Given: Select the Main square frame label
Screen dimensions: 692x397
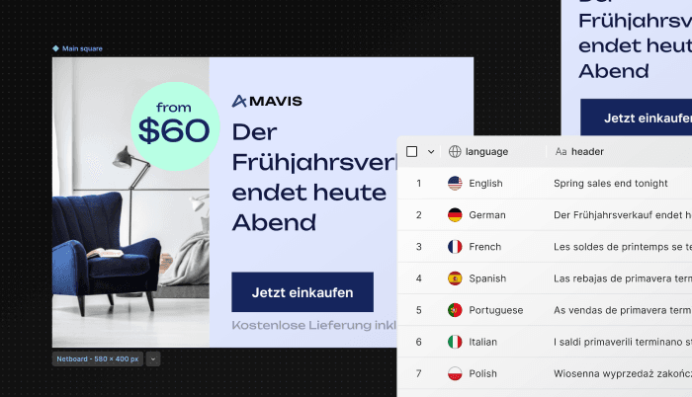Looking at the screenshot, I should [x=82, y=48].
